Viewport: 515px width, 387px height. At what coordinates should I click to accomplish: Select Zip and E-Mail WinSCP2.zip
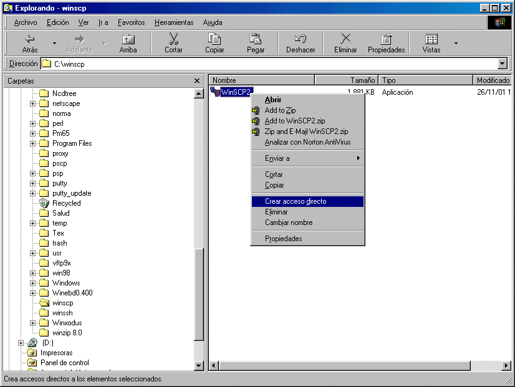[308, 131]
